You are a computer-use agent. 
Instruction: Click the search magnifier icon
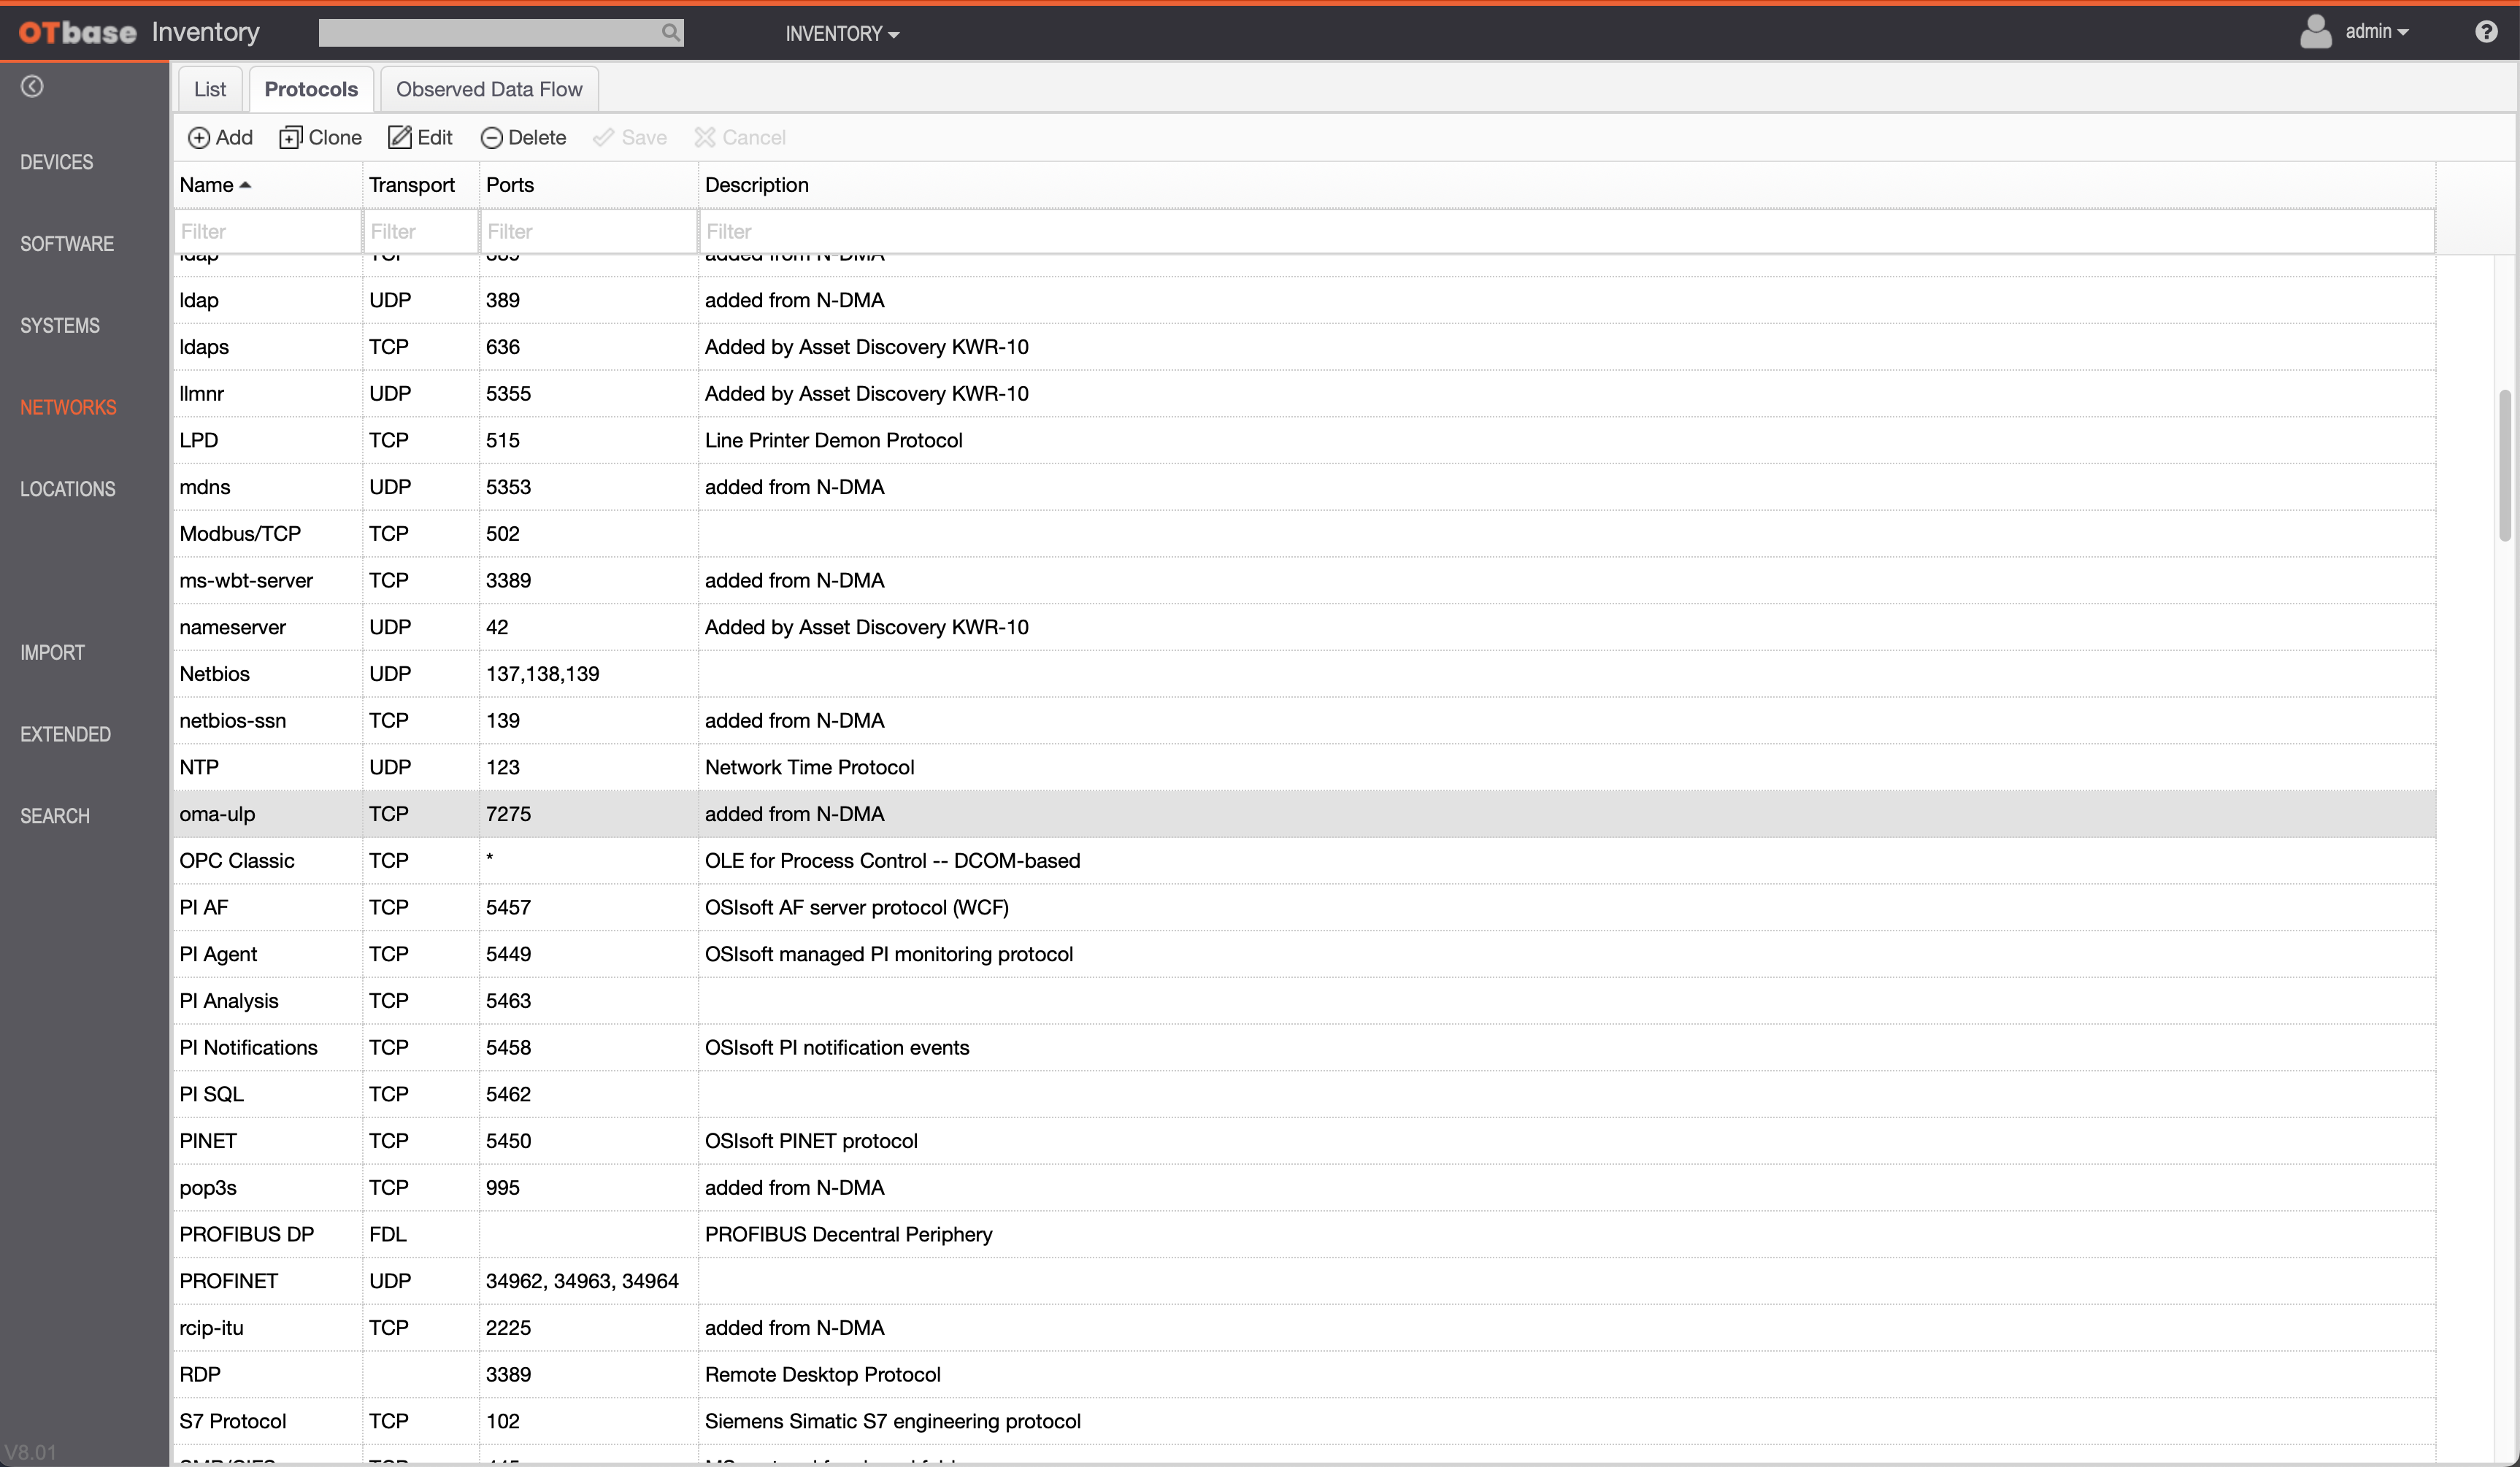pyautogui.click(x=670, y=33)
